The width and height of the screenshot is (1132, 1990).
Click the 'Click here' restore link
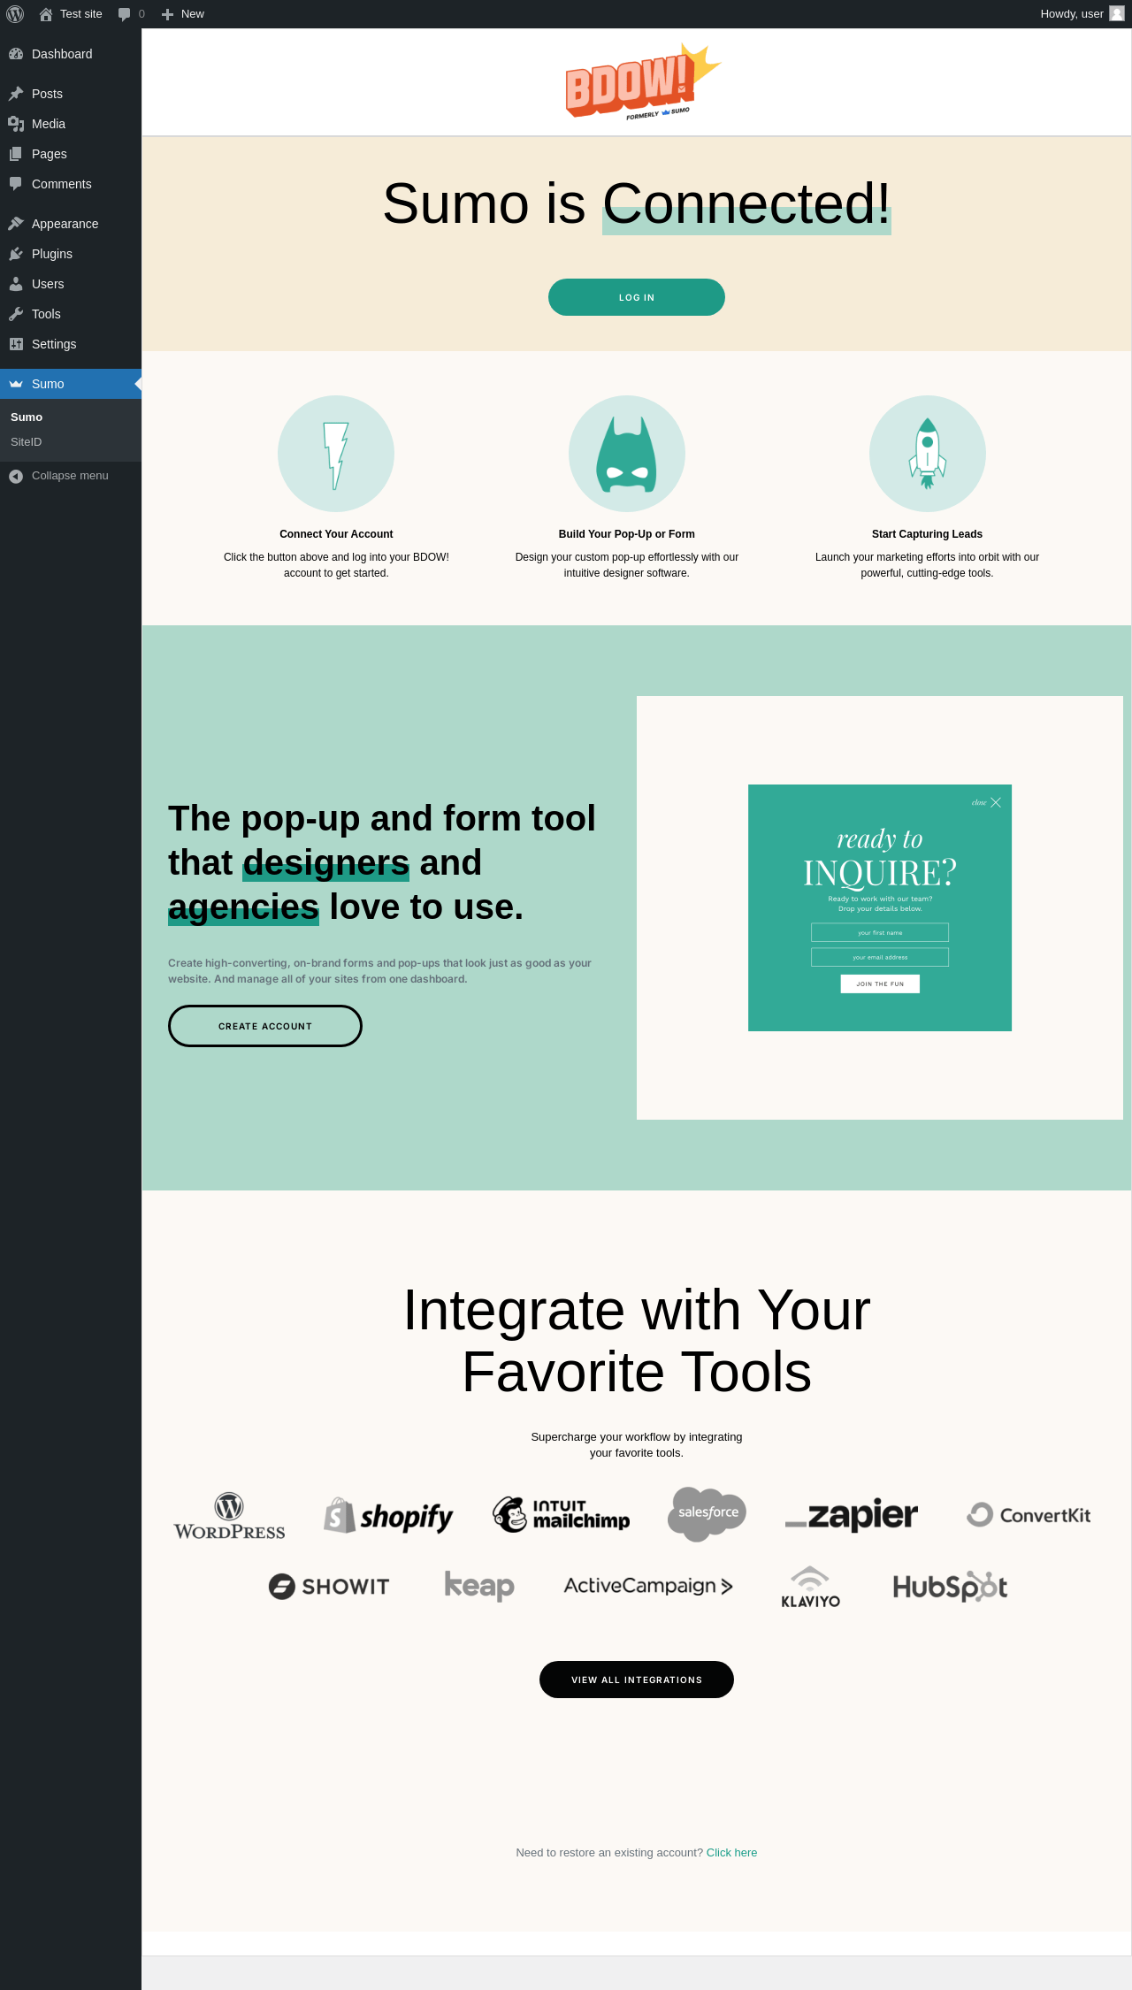pos(731,1853)
